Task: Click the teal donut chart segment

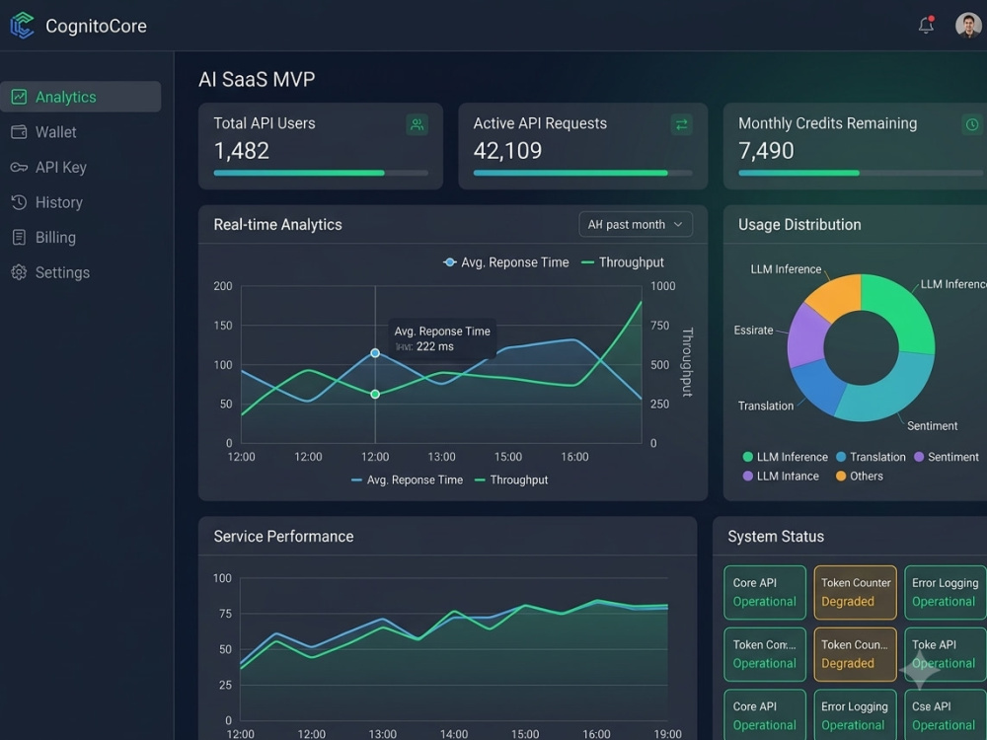Action: pyautogui.click(x=889, y=392)
